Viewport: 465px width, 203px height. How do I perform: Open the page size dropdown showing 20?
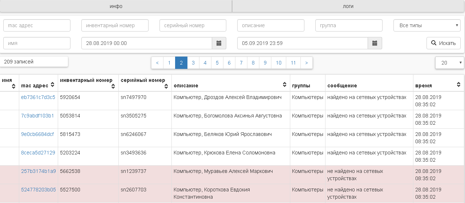[x=449, y=63]
